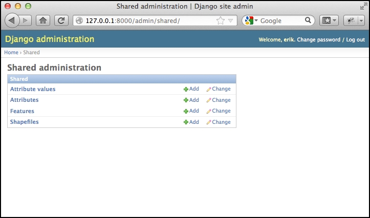Toggle fullscreen with the top-right arrows icon
This screenshot has height=218, width=370.
[363, 6]
